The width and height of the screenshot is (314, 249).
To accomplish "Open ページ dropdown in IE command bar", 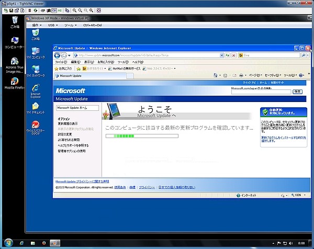I will click(255, 75).
